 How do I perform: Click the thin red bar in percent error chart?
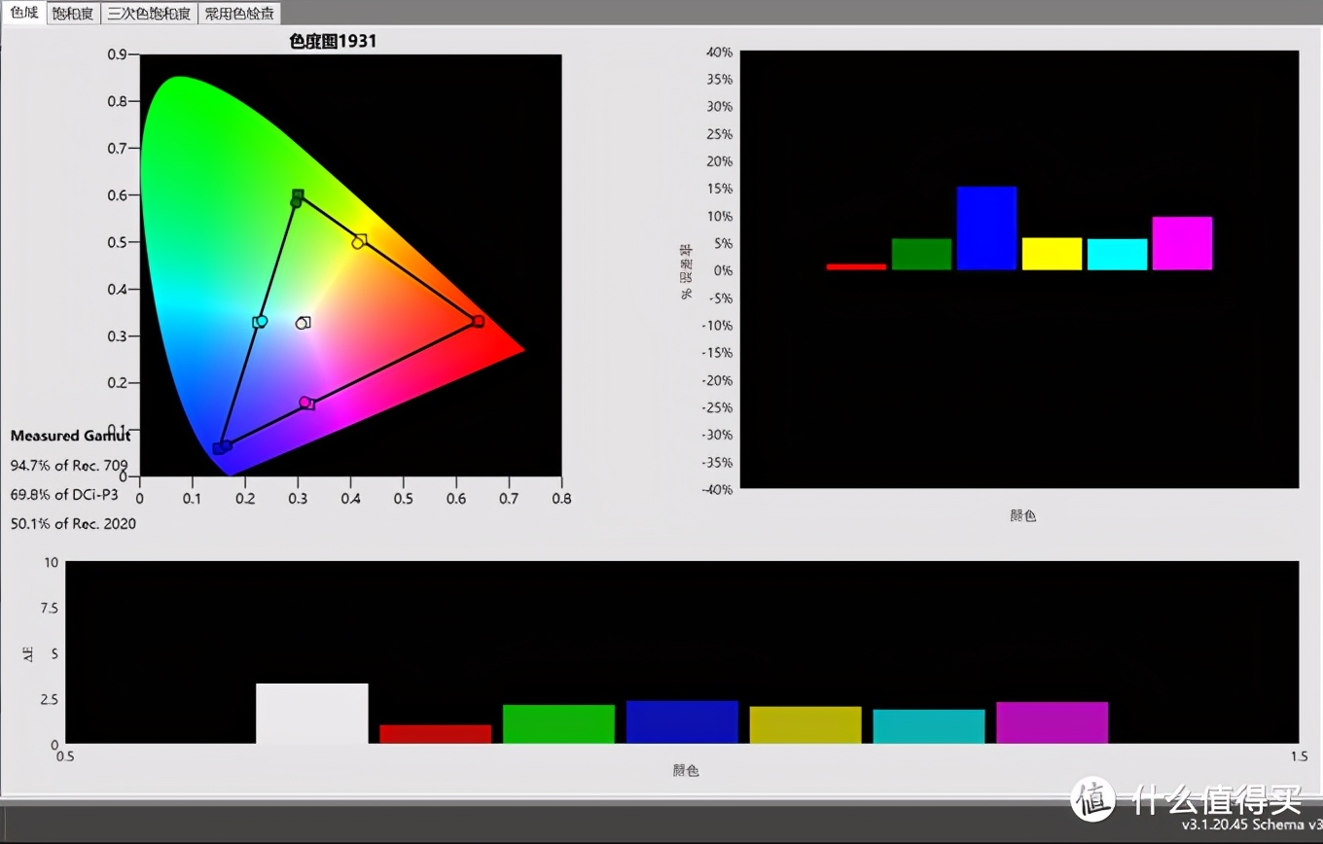point(856,266)
